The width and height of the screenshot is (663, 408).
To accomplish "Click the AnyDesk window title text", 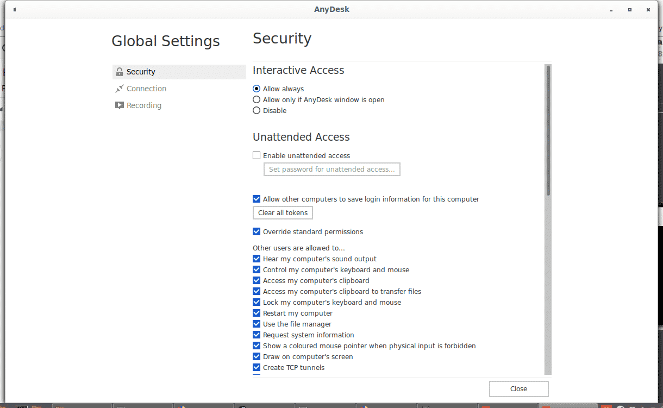I will [331, 9].
